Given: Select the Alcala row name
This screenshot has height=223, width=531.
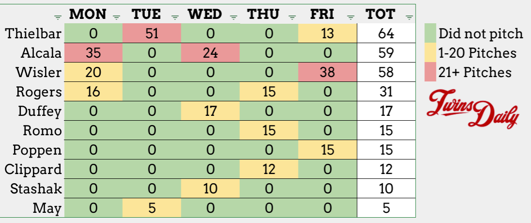Looking at the screenshot, I should [x=41, y=53].
